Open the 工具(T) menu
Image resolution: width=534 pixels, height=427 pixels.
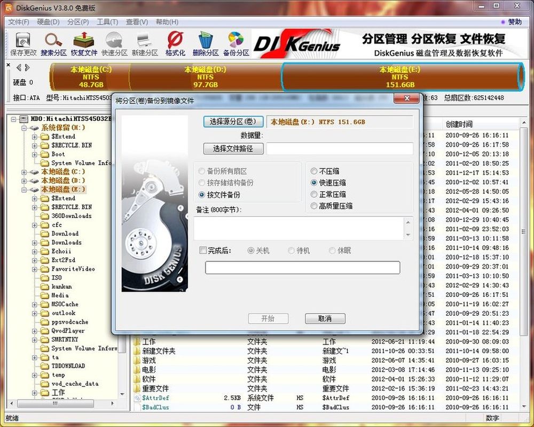coord(107,22)
